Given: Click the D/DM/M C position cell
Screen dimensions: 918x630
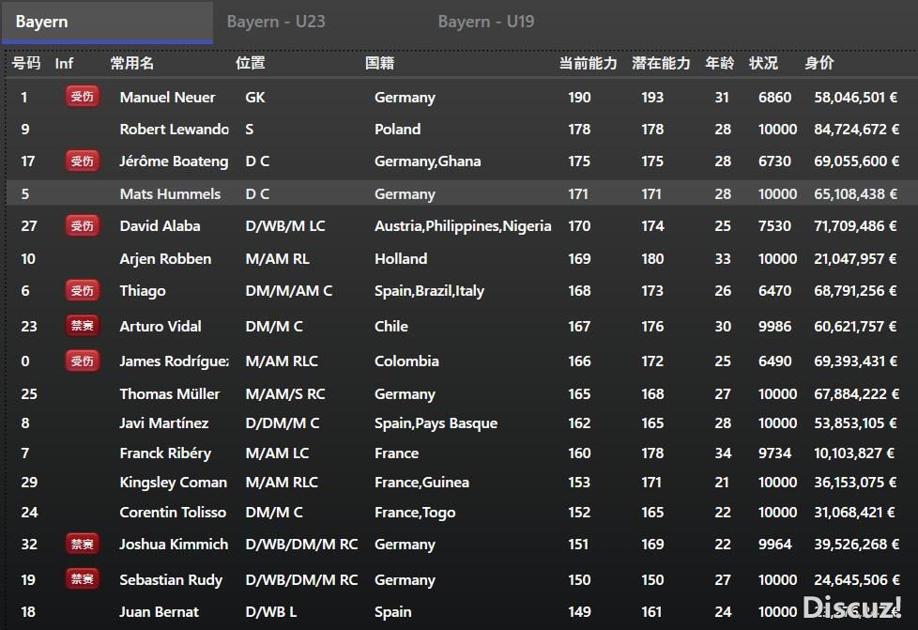Looking at the screenshot, I should tap(283, 423).
